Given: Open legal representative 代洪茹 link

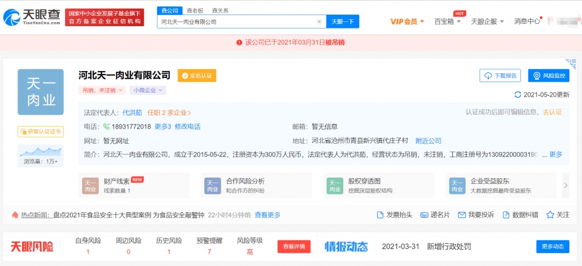Looking at the screenshot, I should pyautogui.click(x=133, y=112).
